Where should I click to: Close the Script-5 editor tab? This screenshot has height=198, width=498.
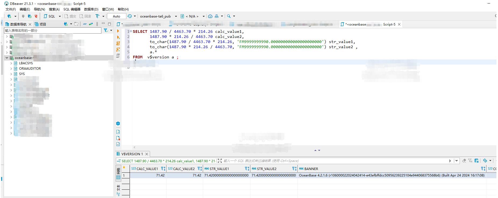click(x=399, y=24)
